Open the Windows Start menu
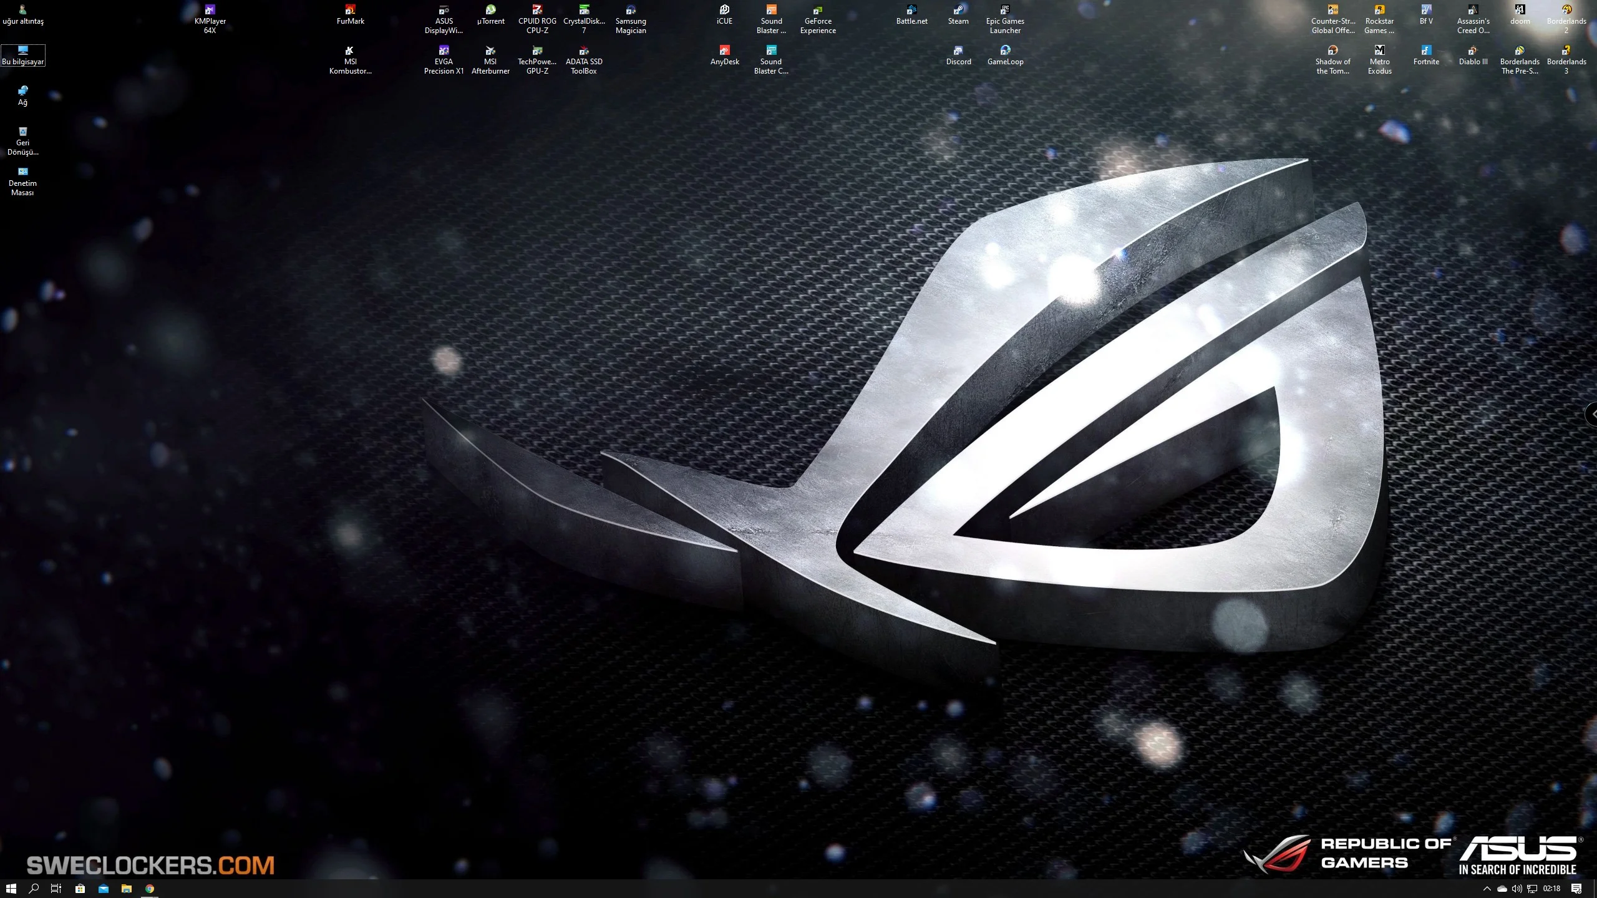Viewport: 1597px width, 898px height. [11, 889]
